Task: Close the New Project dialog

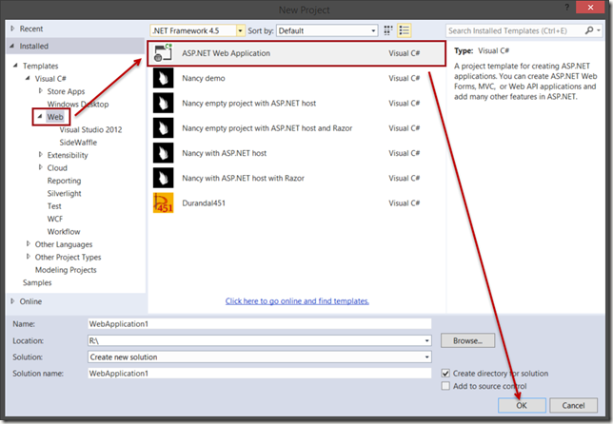Action: click(x=590, y=8)
